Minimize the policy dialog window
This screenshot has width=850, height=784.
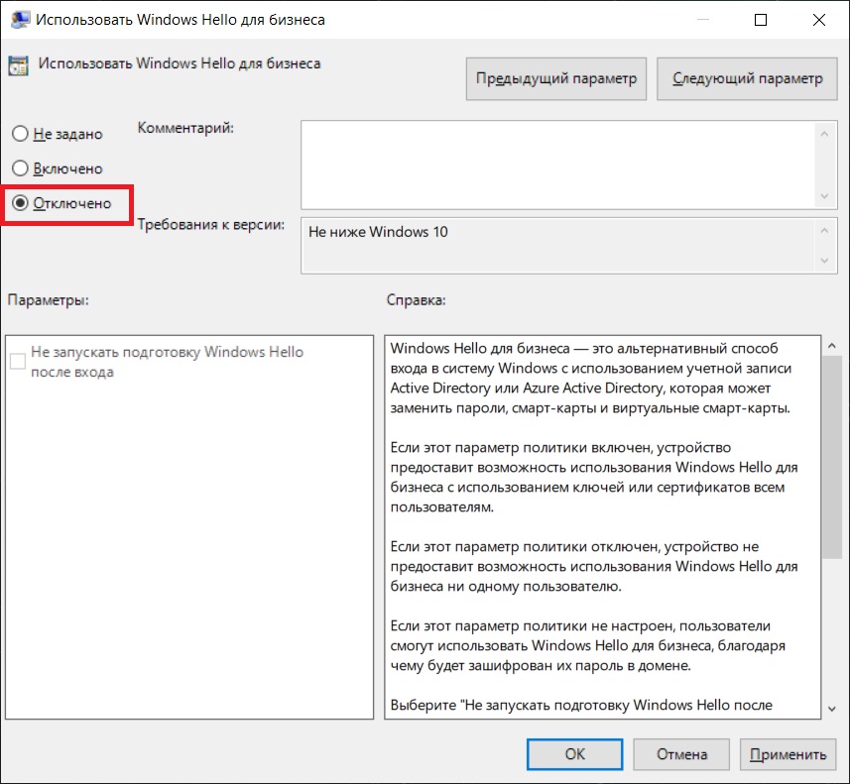pyautogui.click(x=703, y=20)
